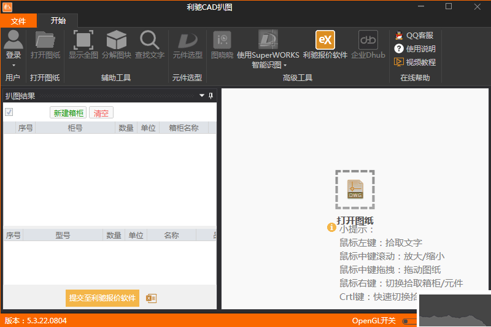Open 使用说明 help instructions
Image resolution: width=491 pixels, height=327 pixels.
415,49
